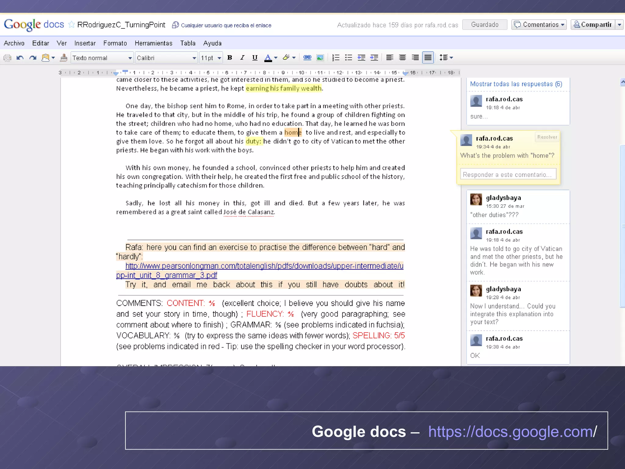This screenshot has width=625, height=469.
Task: Click the Compartir button
Action: pyautogui.click(x=593, y=25)
